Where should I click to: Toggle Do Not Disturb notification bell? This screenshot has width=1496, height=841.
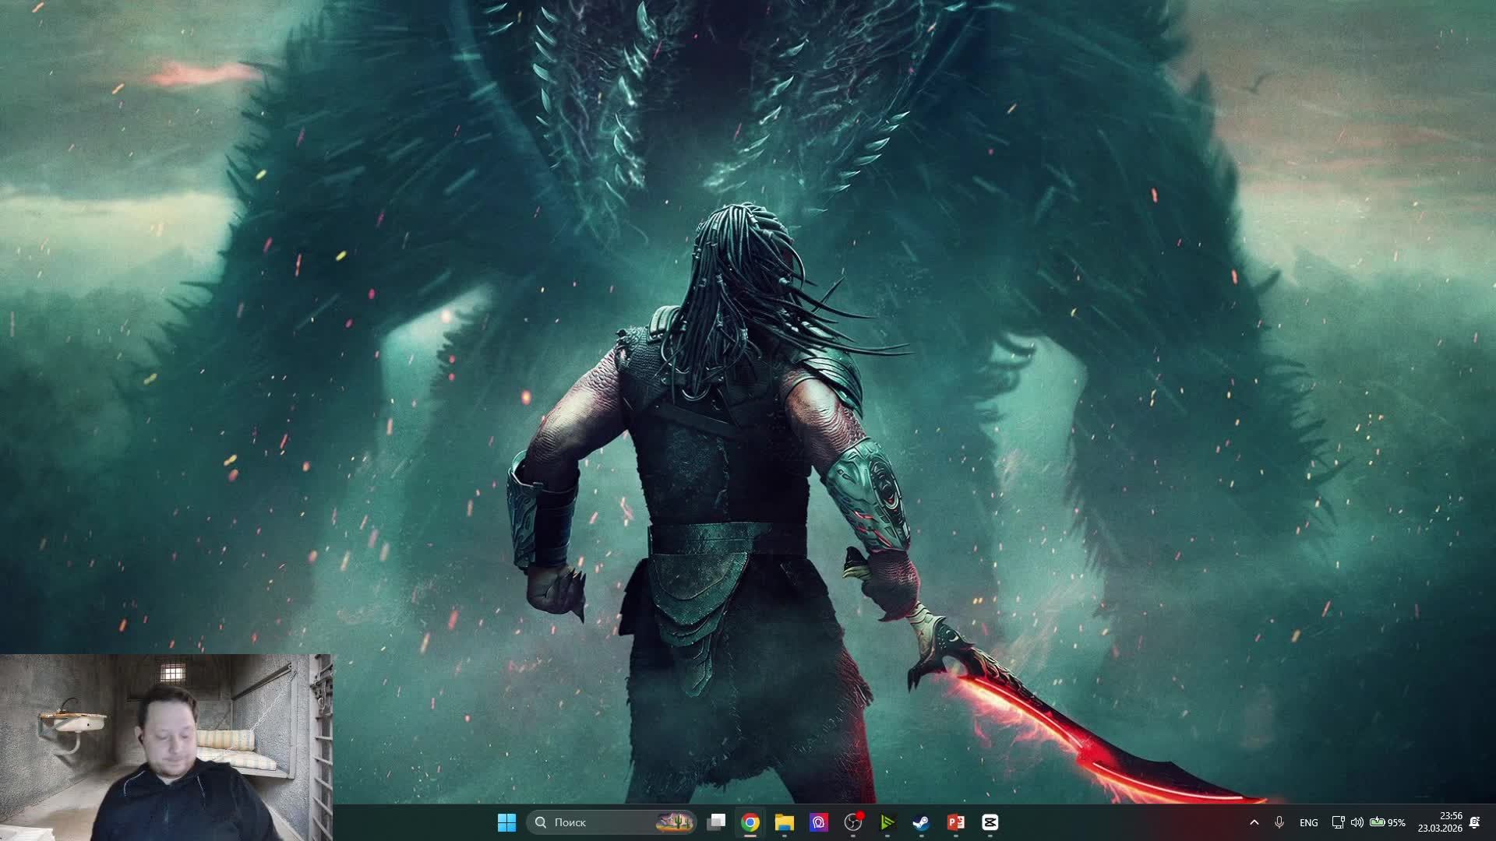coord(1474,822)
